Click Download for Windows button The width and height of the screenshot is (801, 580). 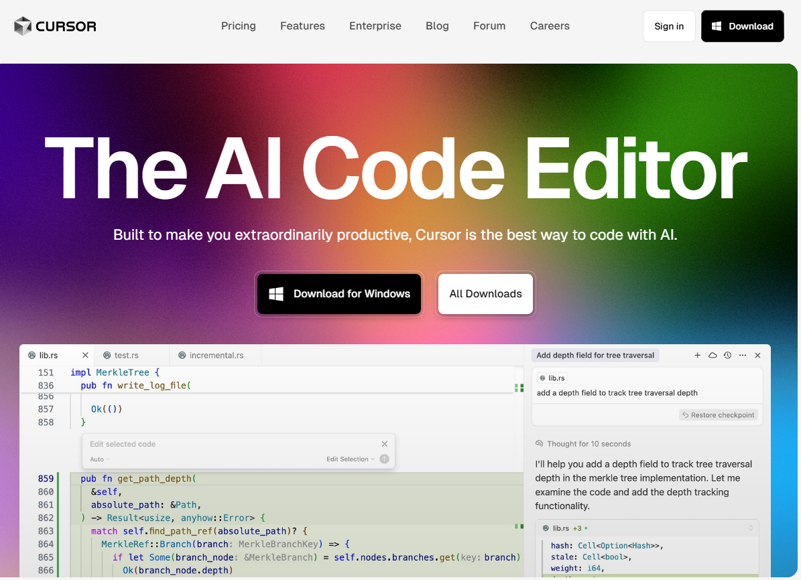pos(339,294)
